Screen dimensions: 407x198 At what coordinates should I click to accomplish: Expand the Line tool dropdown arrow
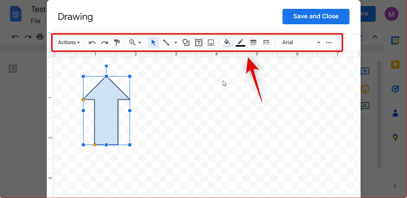[176, 43]
